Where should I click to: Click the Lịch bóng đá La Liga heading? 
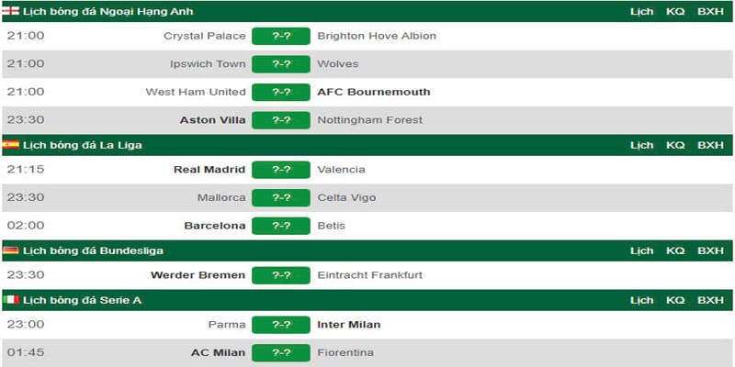click(83, 146)
